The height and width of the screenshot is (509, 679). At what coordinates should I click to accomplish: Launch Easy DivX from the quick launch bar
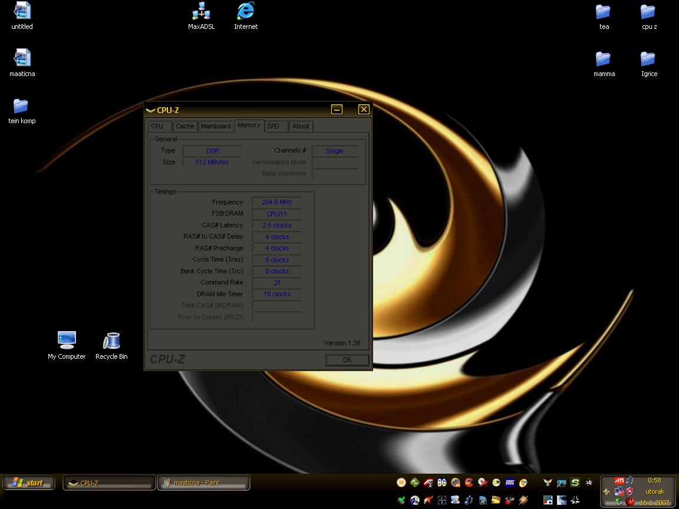pos(510,482)
